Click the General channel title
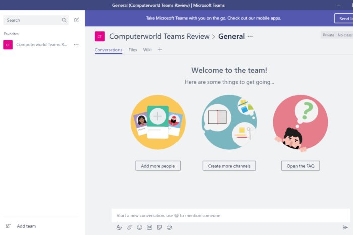The height and width of the screenshot is (235, 353). click(231, 36)
